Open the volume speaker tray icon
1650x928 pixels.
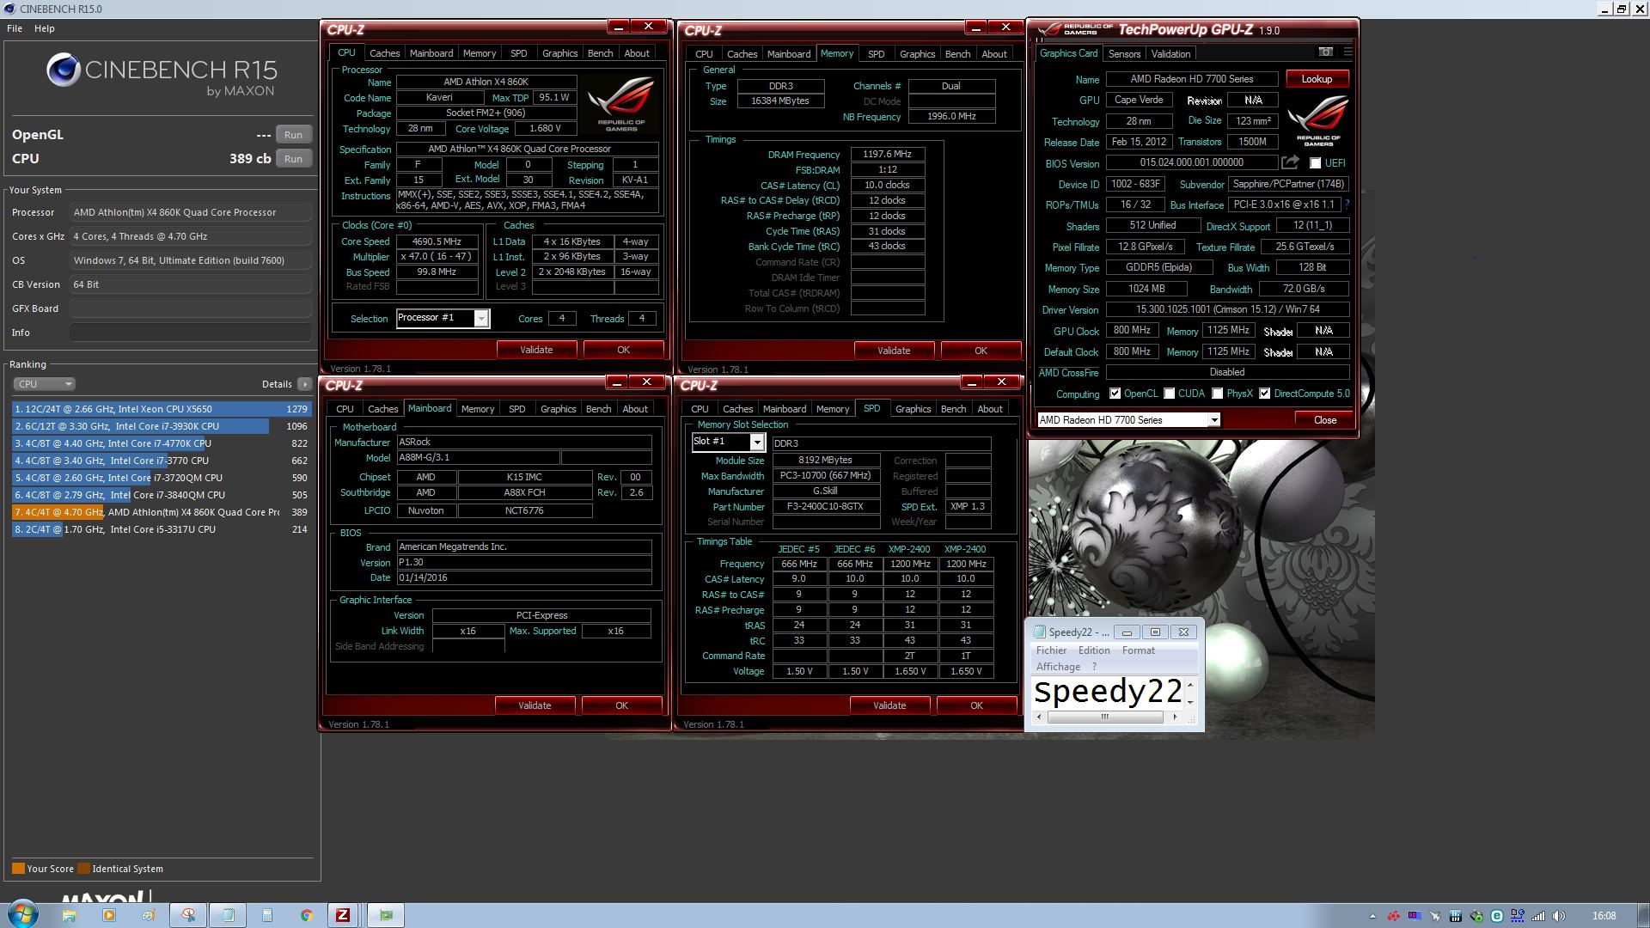point(1559,916)
